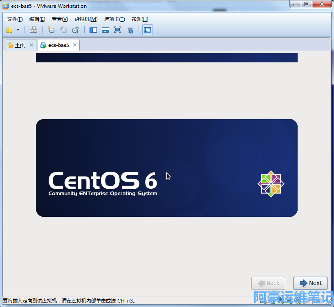Click the Next button in installer
This screenshot has height=307, width=334.
click(x=310, y=283)
